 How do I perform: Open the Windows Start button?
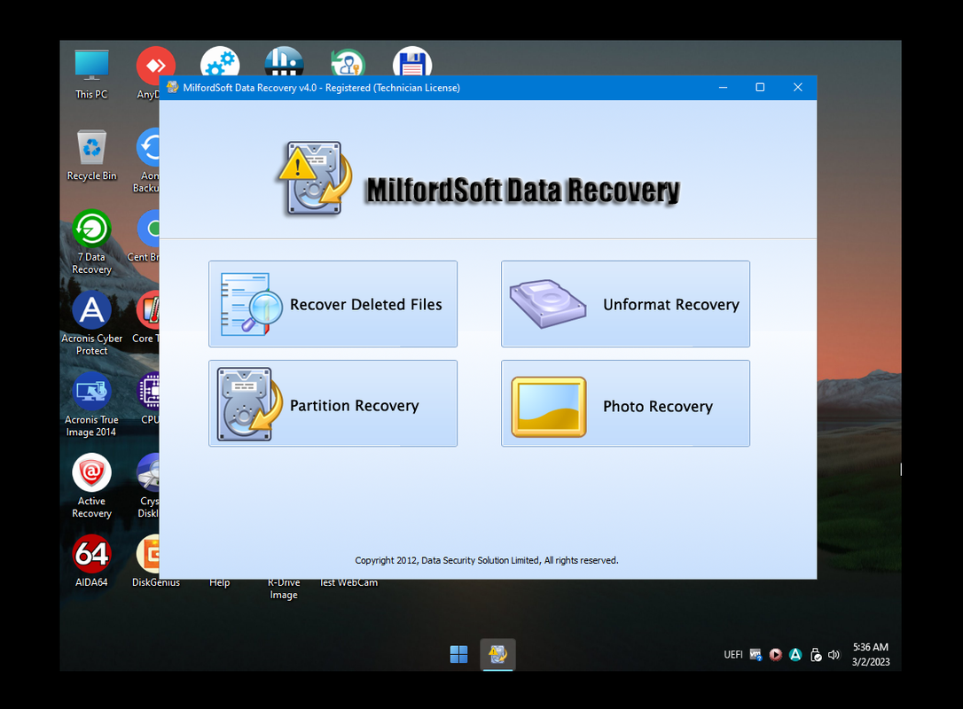(458, 654)
